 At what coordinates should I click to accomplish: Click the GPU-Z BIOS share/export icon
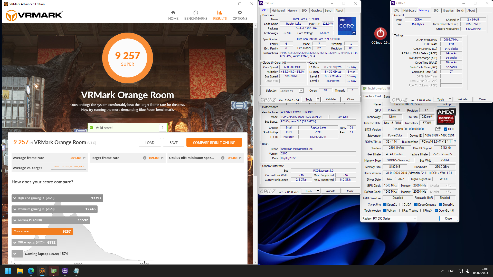pyautogui.click(x=438, y=129)
